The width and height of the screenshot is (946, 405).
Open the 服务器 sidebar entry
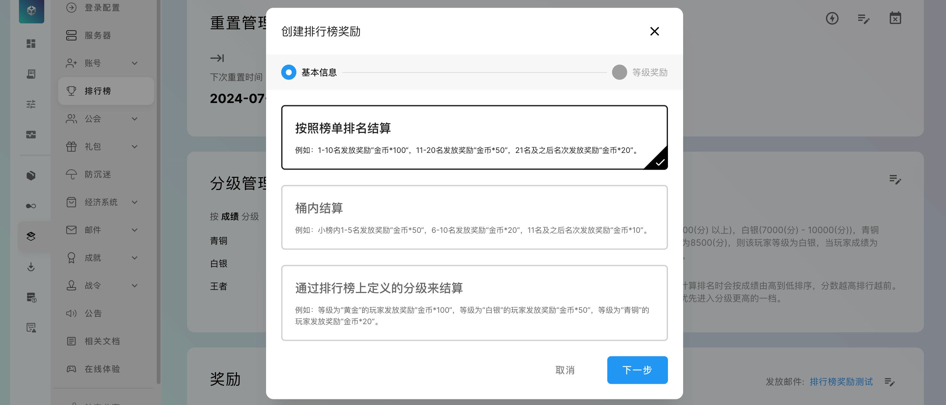click(98, 35)
